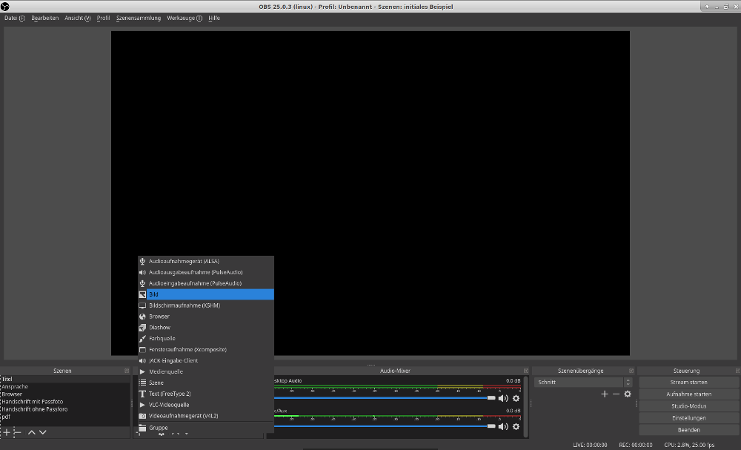
Task: Click the folder icon beside Gruppe
Action: click(142, 428)
